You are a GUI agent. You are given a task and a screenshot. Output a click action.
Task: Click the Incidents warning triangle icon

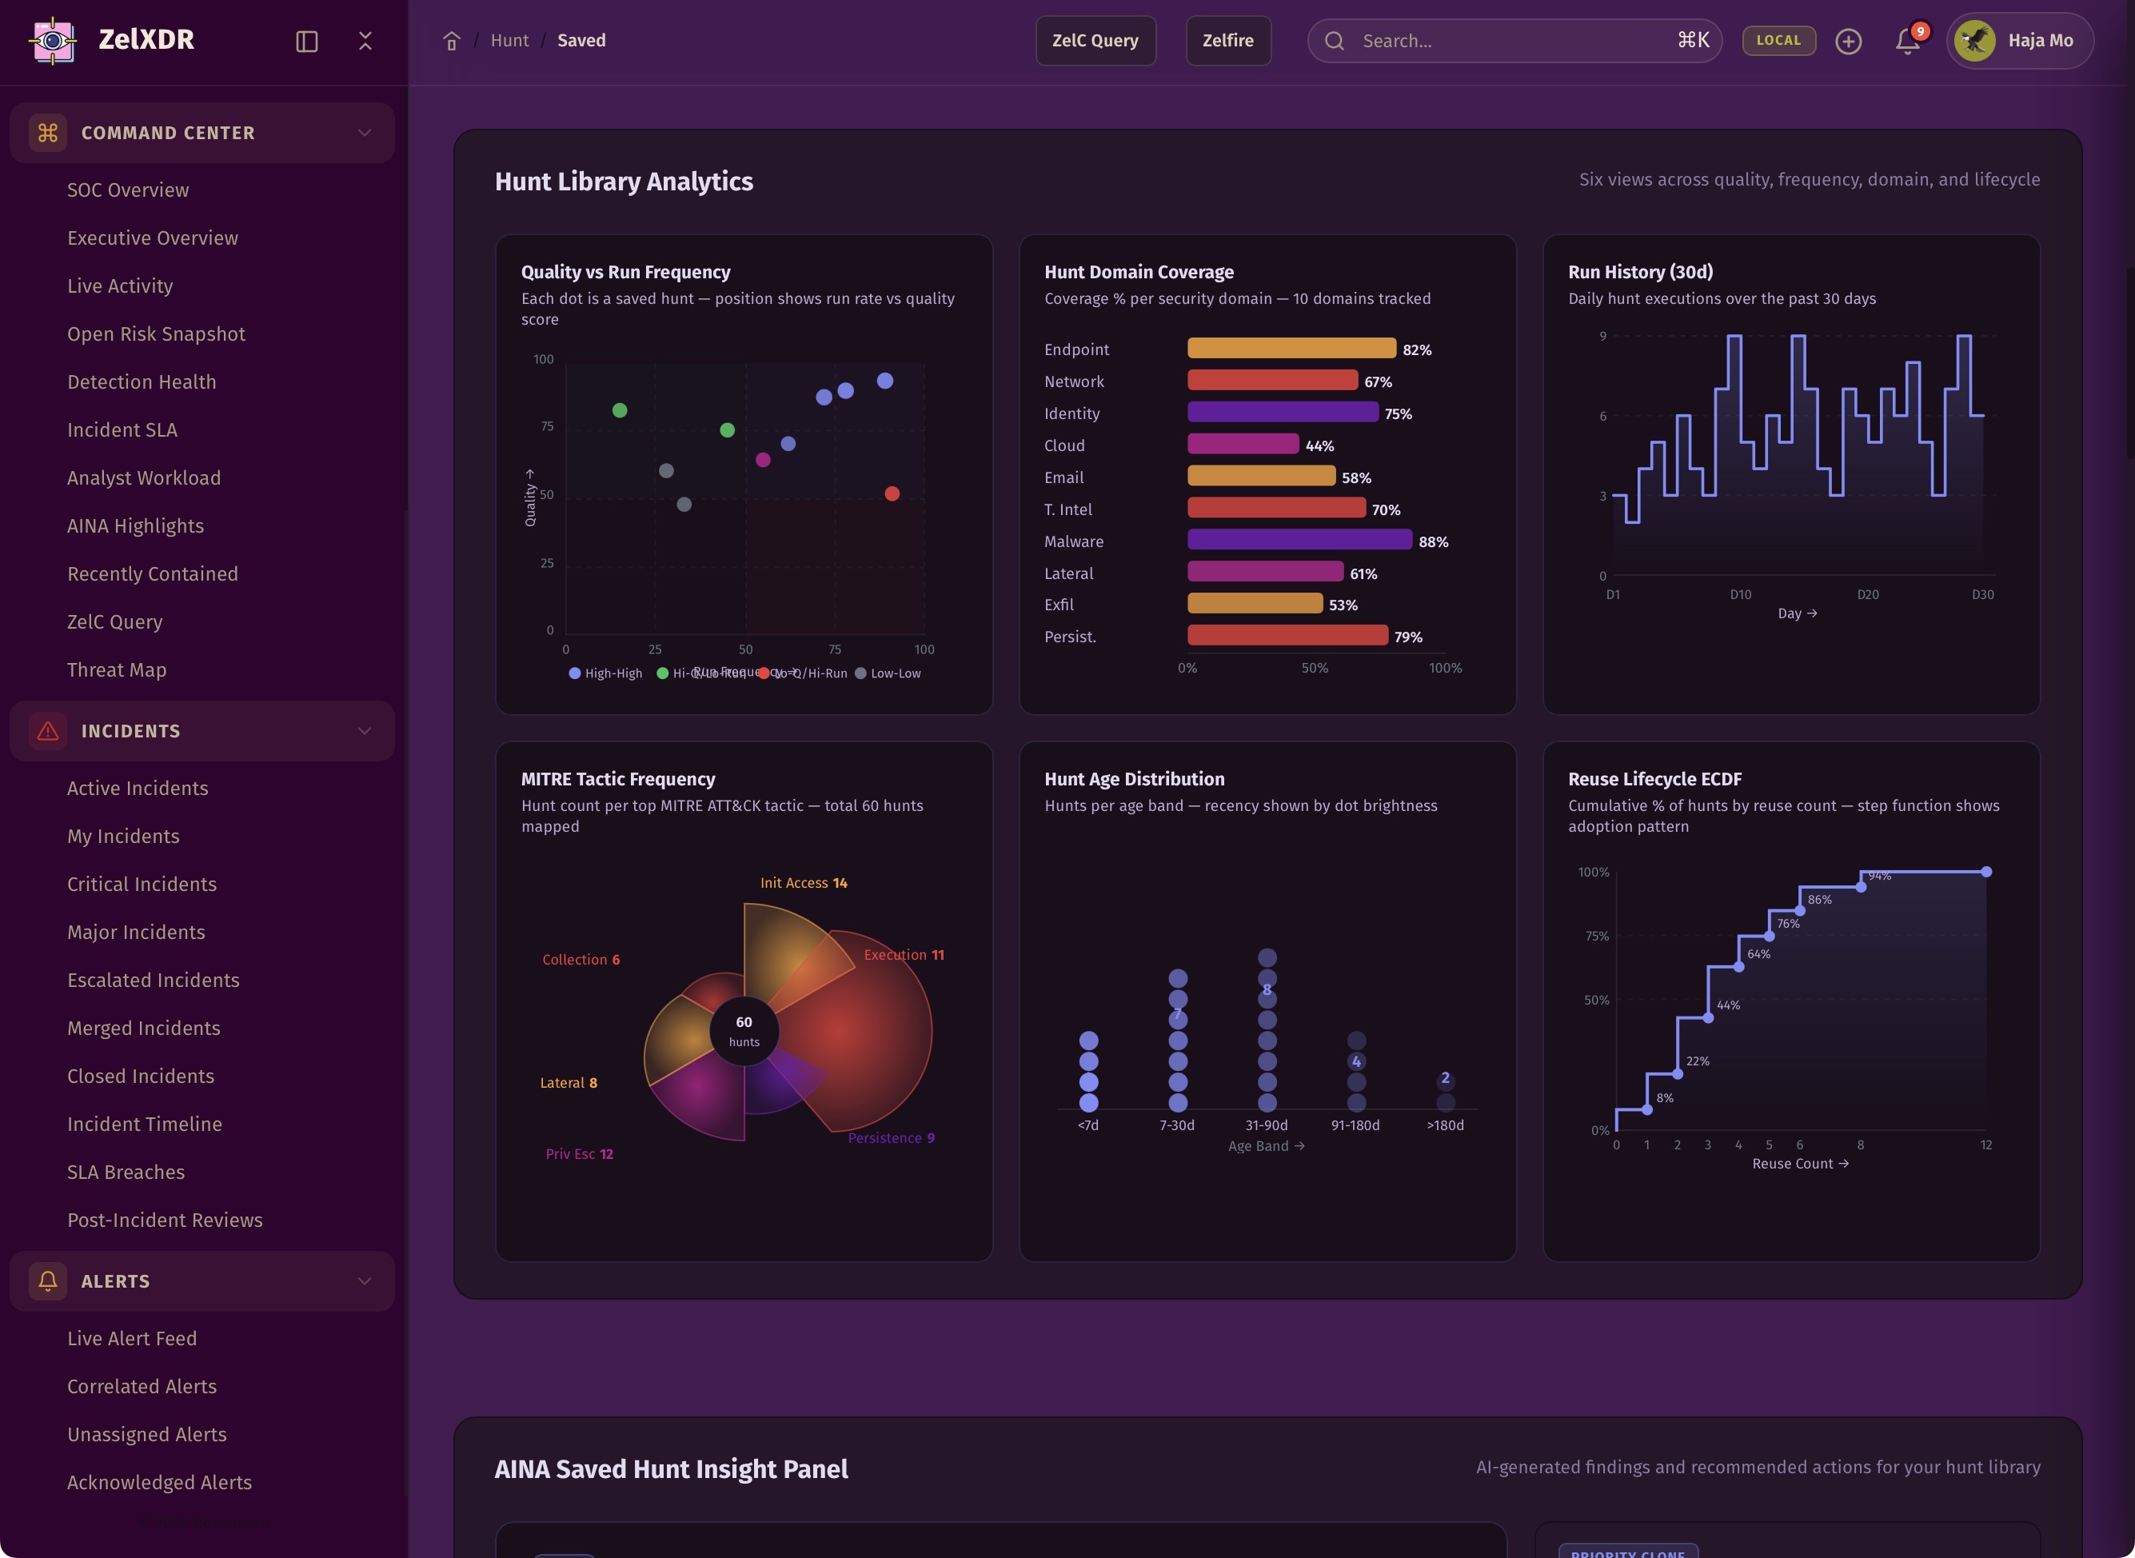pyautogui.click(x=48, y=731)
